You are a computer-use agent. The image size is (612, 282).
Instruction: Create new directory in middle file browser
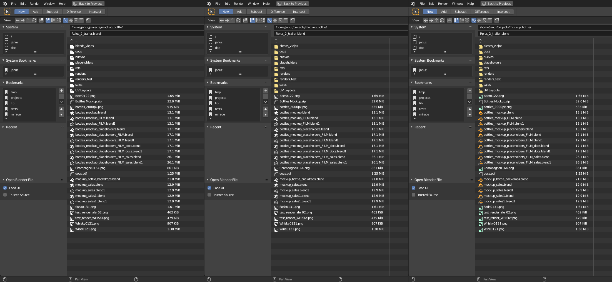click(245, 20)
